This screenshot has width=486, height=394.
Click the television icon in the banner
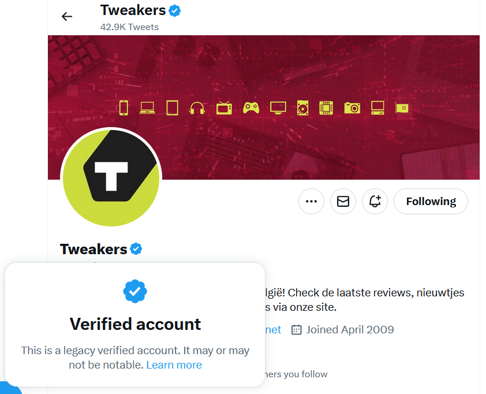(224, 107)
